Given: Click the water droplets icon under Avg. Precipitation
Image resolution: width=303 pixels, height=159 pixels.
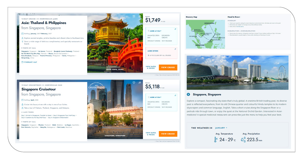Looking at the screenshot, I should coord(244,140).
